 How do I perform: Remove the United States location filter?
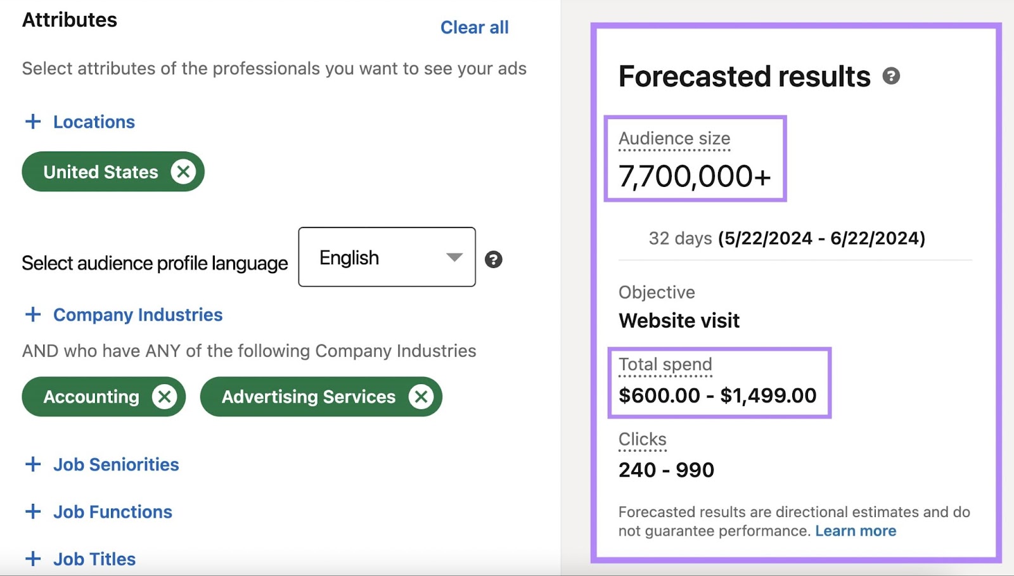[183, 171]
